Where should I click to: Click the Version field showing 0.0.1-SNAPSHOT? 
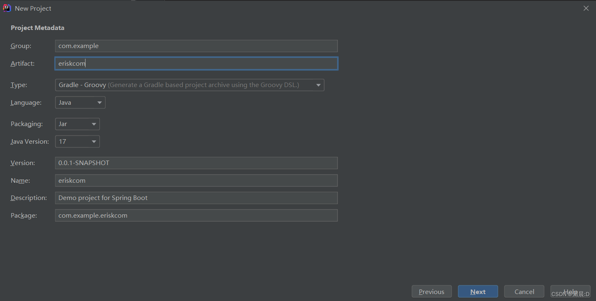[x=196, y=163]
